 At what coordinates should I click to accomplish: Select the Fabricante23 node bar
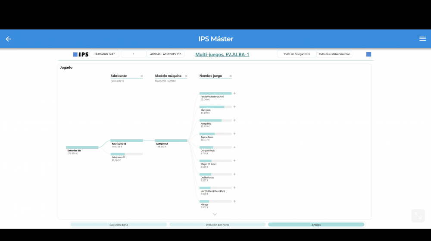(x=126, y=154)
